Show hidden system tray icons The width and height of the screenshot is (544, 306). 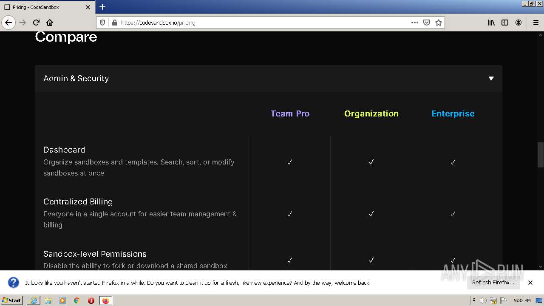tap(474, 300)
